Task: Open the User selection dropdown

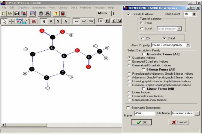Action: (x=179, y=28)
